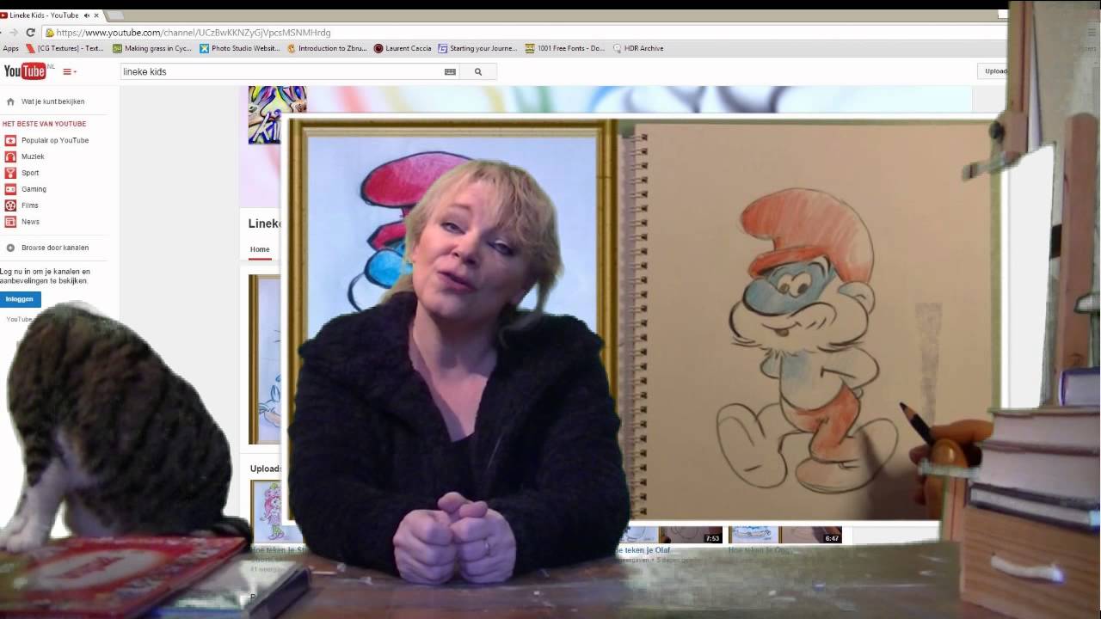Open the on-screen keyboard icon in search box

[x=450, y=71]
